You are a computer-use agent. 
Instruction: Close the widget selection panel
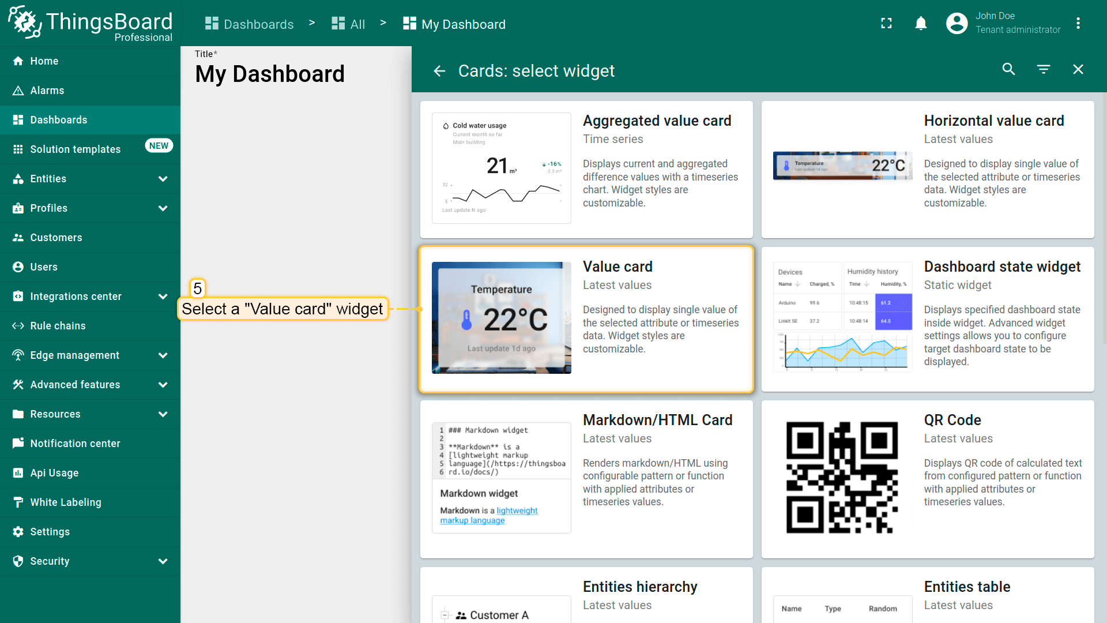[1078, 70]
